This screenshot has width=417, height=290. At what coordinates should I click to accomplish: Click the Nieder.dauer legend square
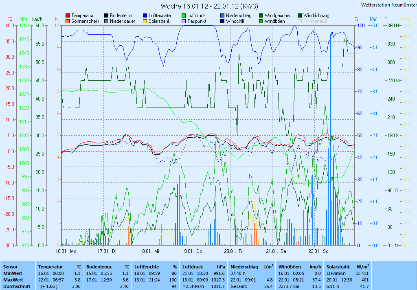tap(106, 21)
